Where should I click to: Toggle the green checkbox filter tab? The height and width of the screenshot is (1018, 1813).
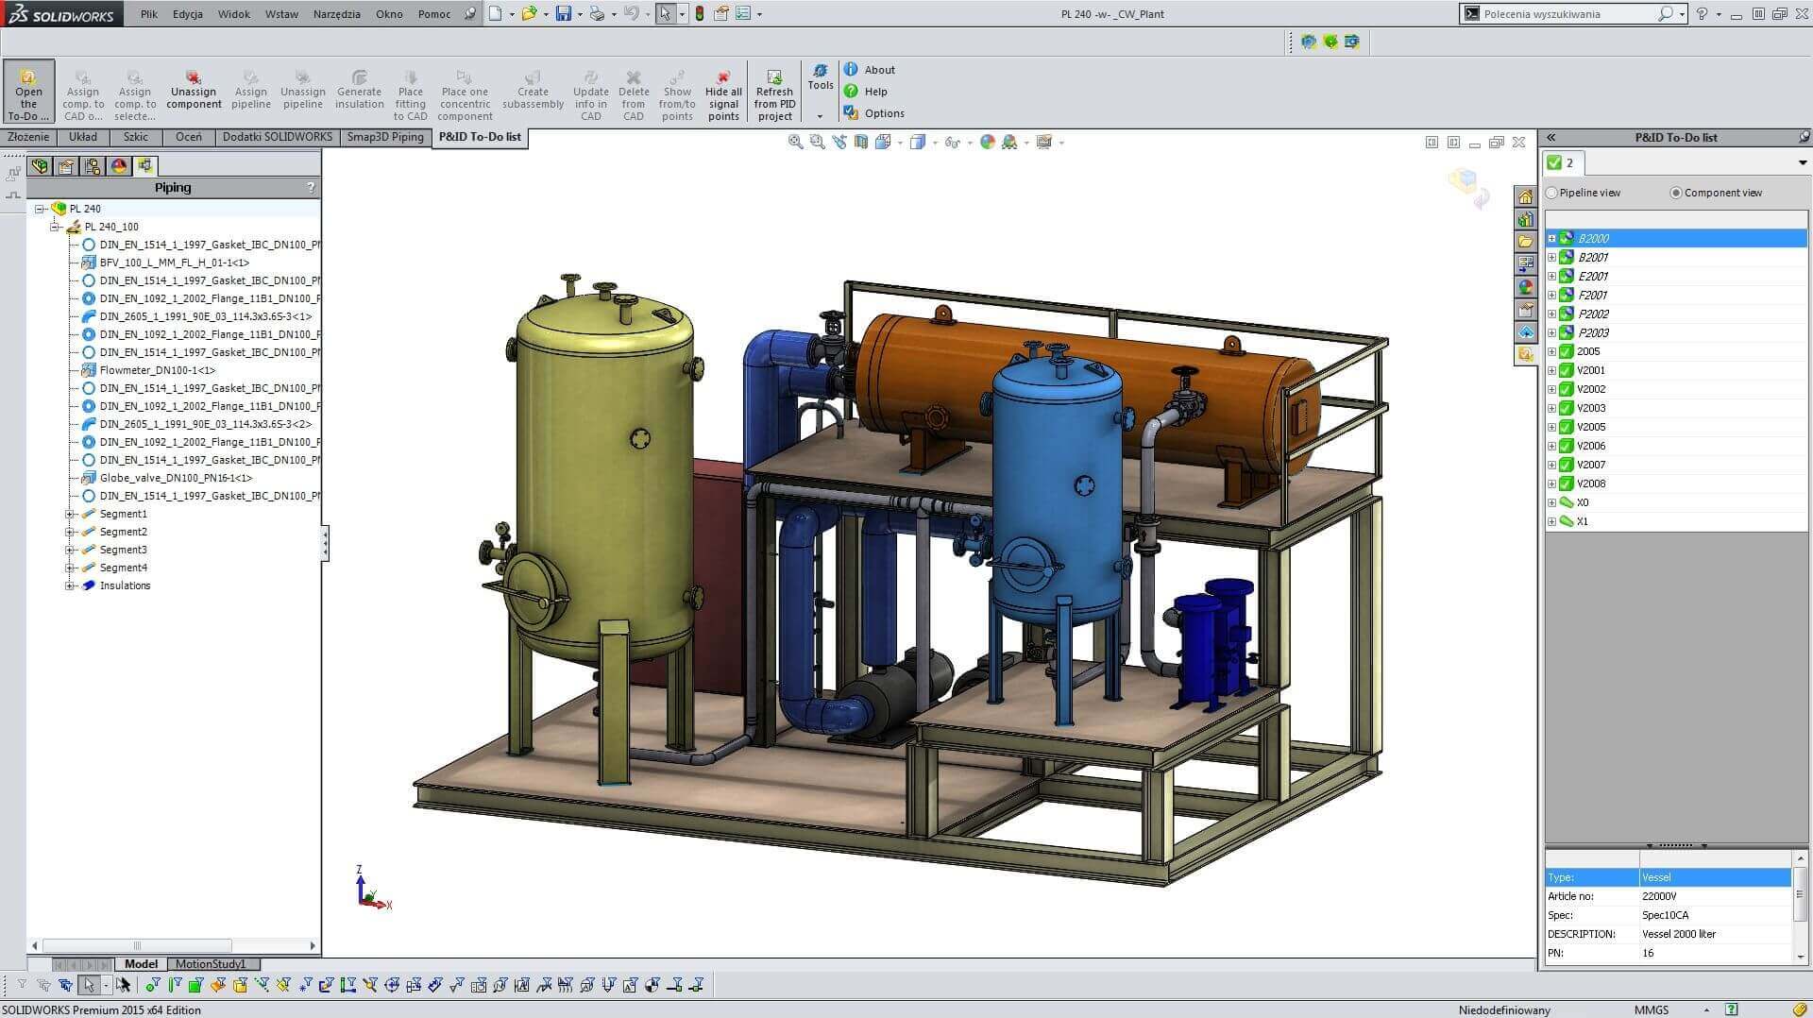[x=1562, y=162]
